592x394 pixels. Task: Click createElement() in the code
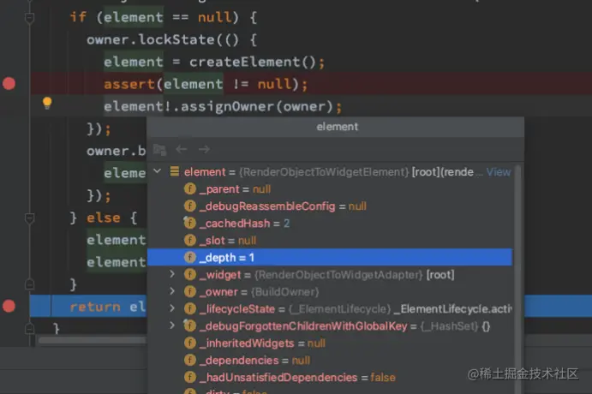pyautogui.click(x=253, y=62)
